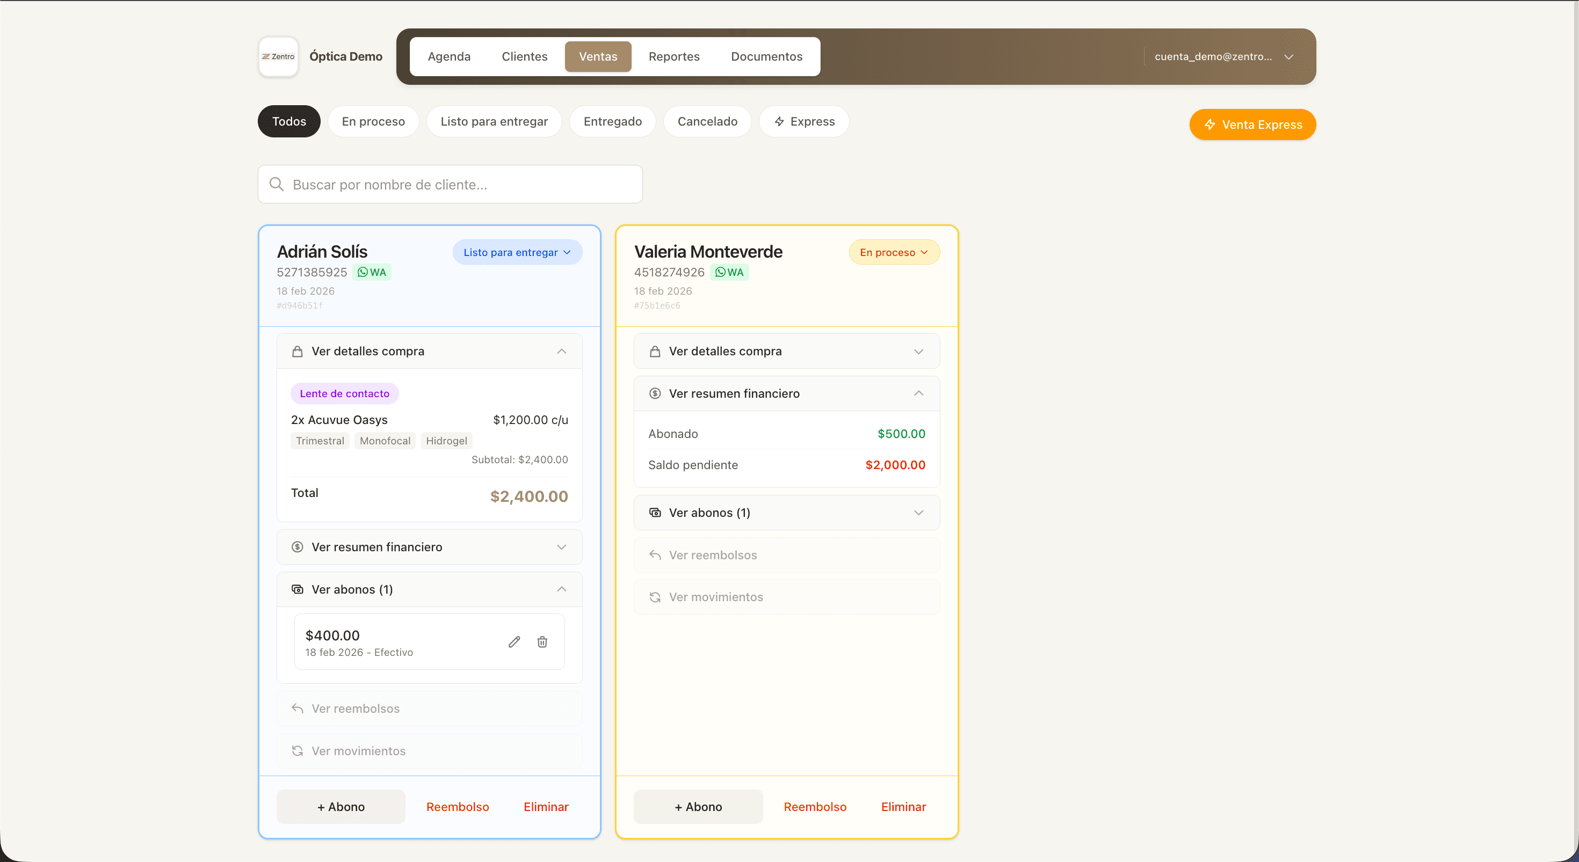Open WhatsApp chat for Adrián Solís

pyautogui.click(x=372, y=272)
